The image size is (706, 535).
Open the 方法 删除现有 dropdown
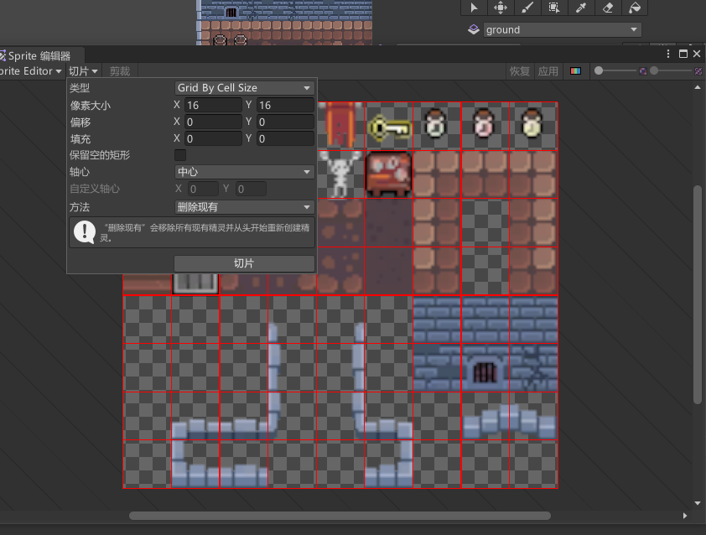pyautogui.click(x=244, y=207)
